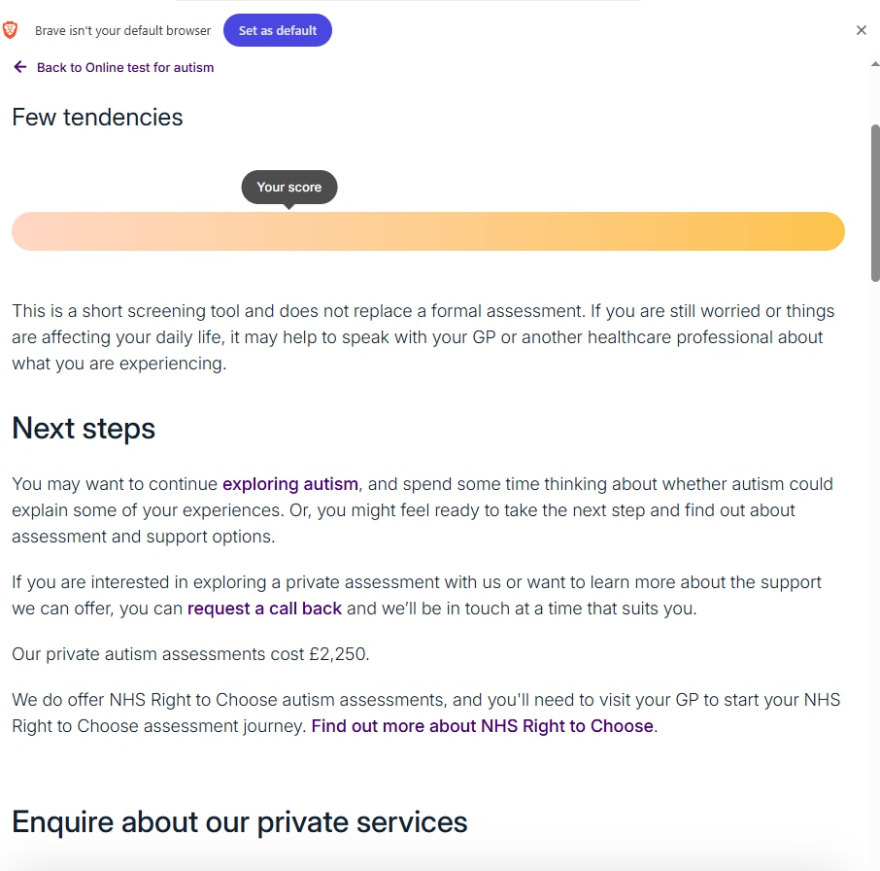Viewport: 880px width, 871px height.
Task: Dismiss the default browser notification bar
Action: 861,30
